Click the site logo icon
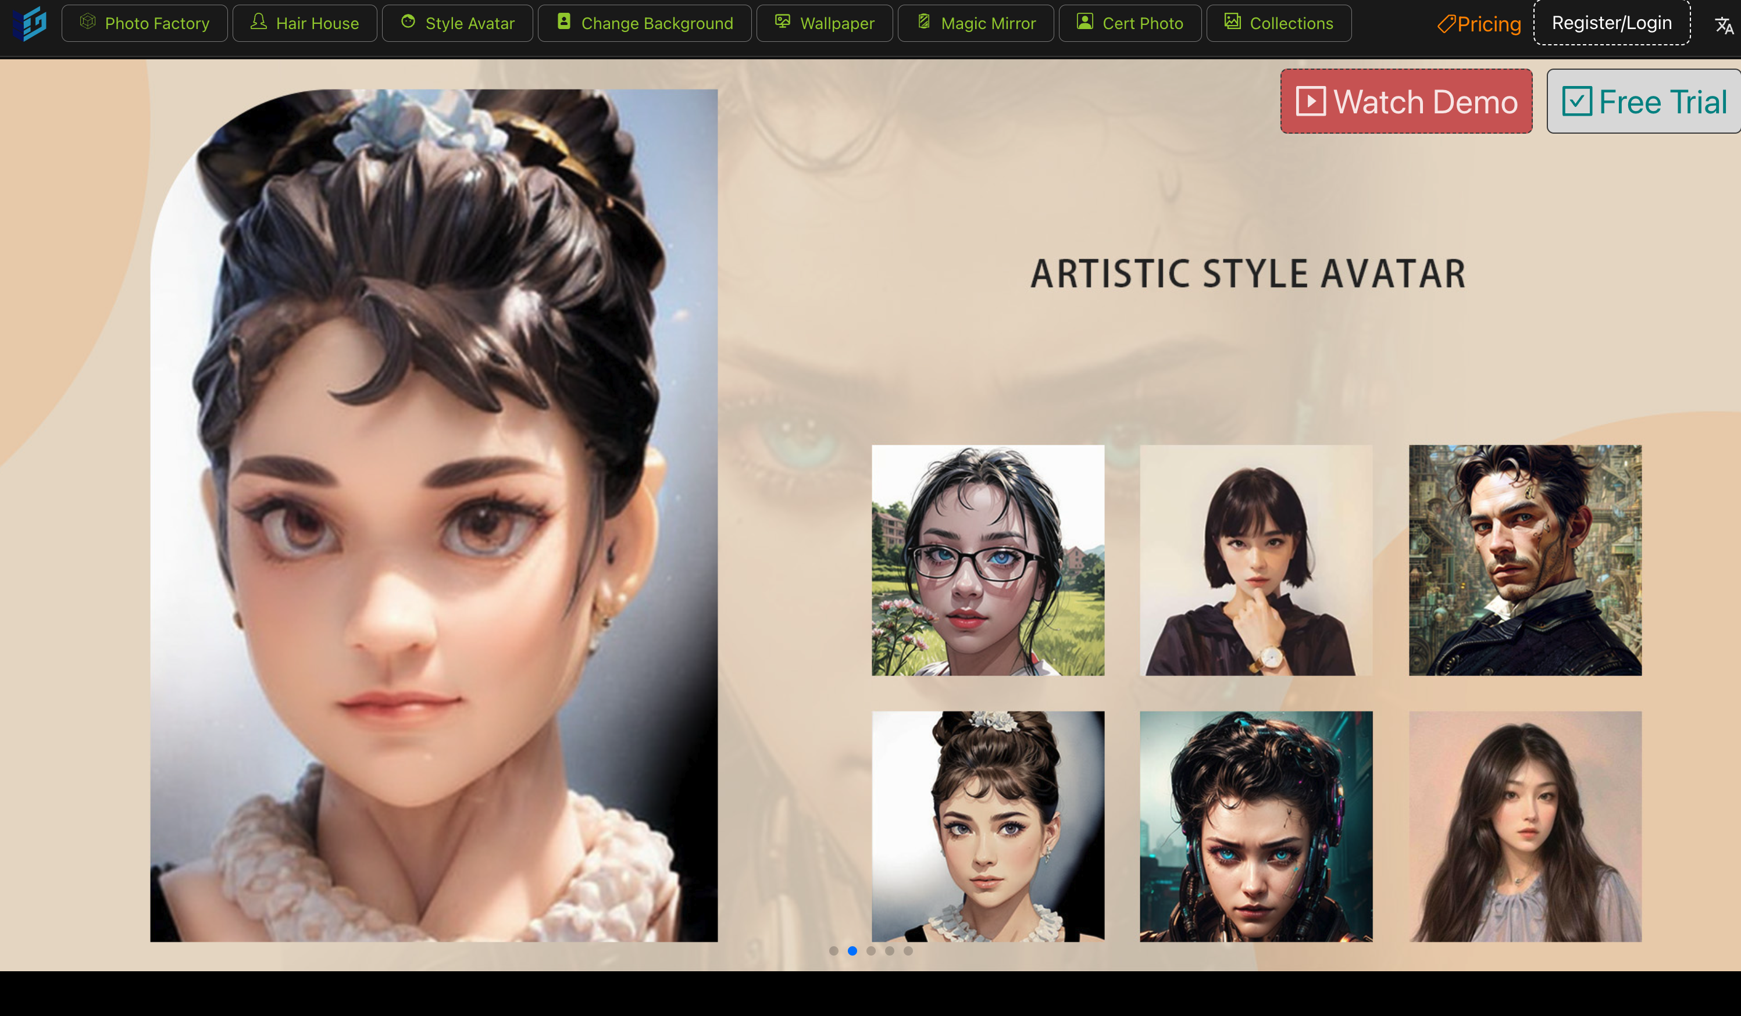The height and width of the screenshot is (1016, 1741). tap(30, 24)
